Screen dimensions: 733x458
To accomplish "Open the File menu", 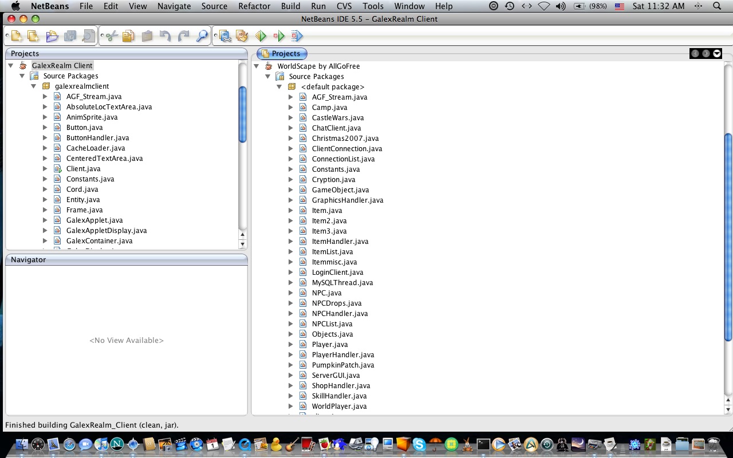I will [86, 6].
